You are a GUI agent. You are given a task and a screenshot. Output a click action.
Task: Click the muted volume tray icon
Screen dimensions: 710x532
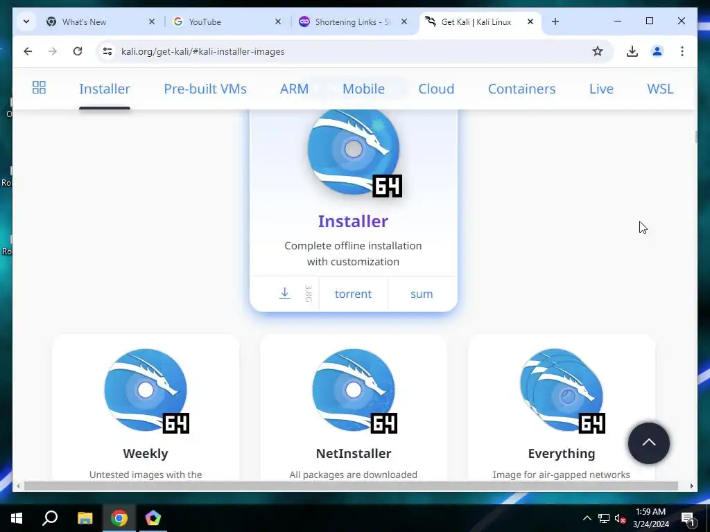point(620,518)
